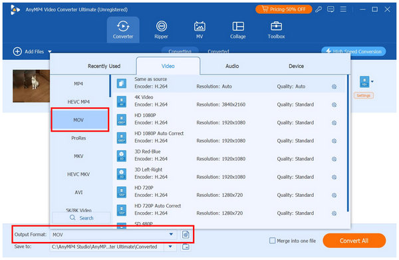Click the Search format field
This screenshot has height=260, width=399.
pos(81,217)
